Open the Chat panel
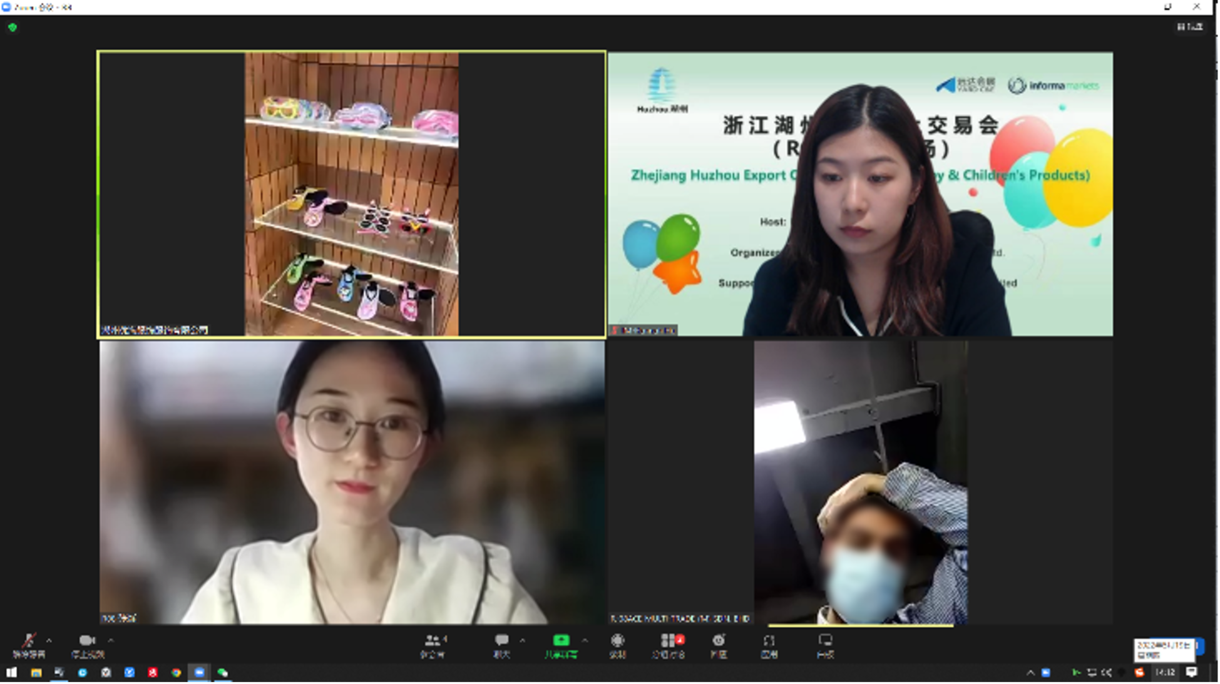The height and width of the screenshot is (684, 1220). (x=501, y=645)
